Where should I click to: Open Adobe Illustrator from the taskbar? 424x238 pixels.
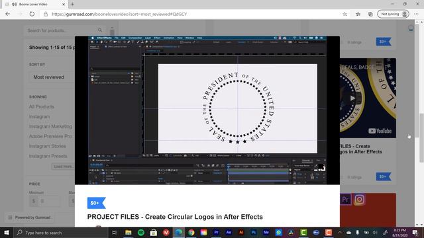coord(241,233)
